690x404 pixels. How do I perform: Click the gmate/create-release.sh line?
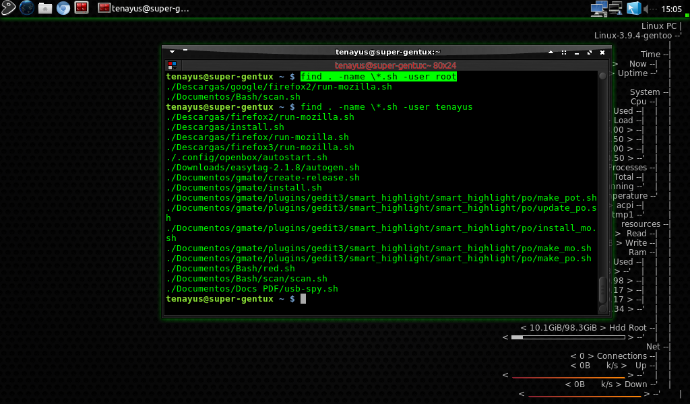coord(263,178)
